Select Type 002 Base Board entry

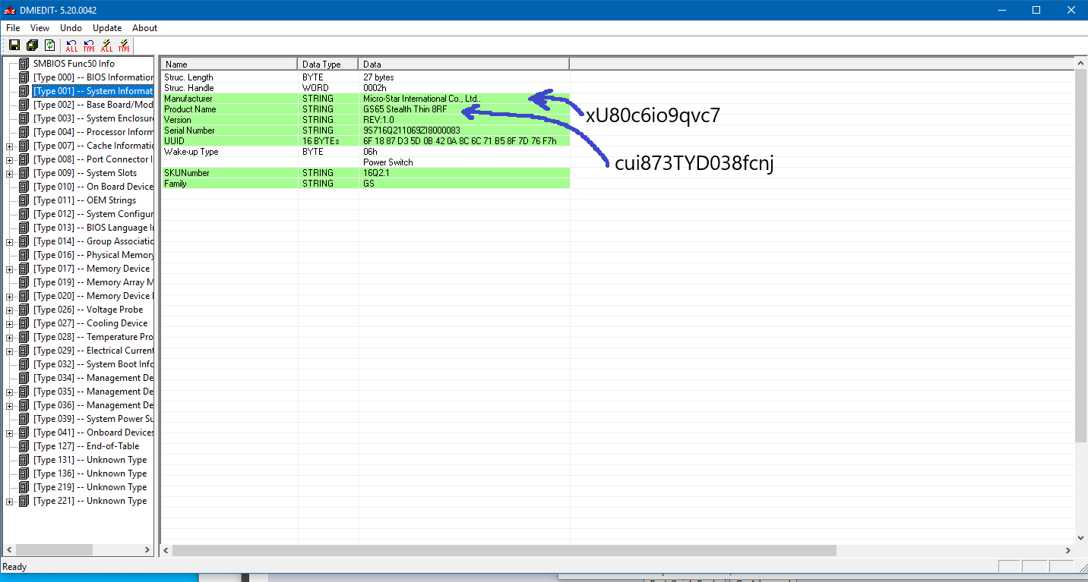coord(93,105)
